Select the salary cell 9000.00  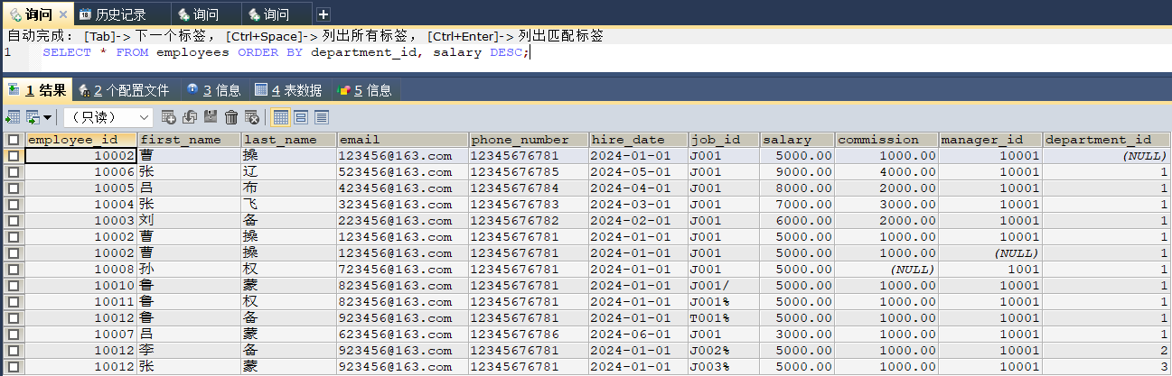(797, 172)
